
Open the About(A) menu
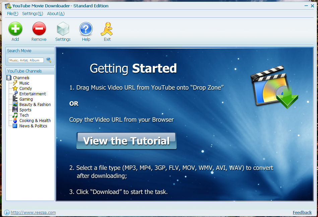[56, 14]
